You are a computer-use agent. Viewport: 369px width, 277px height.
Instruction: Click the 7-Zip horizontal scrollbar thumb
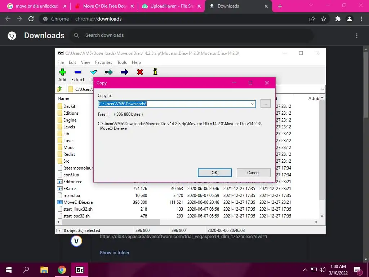111,222
